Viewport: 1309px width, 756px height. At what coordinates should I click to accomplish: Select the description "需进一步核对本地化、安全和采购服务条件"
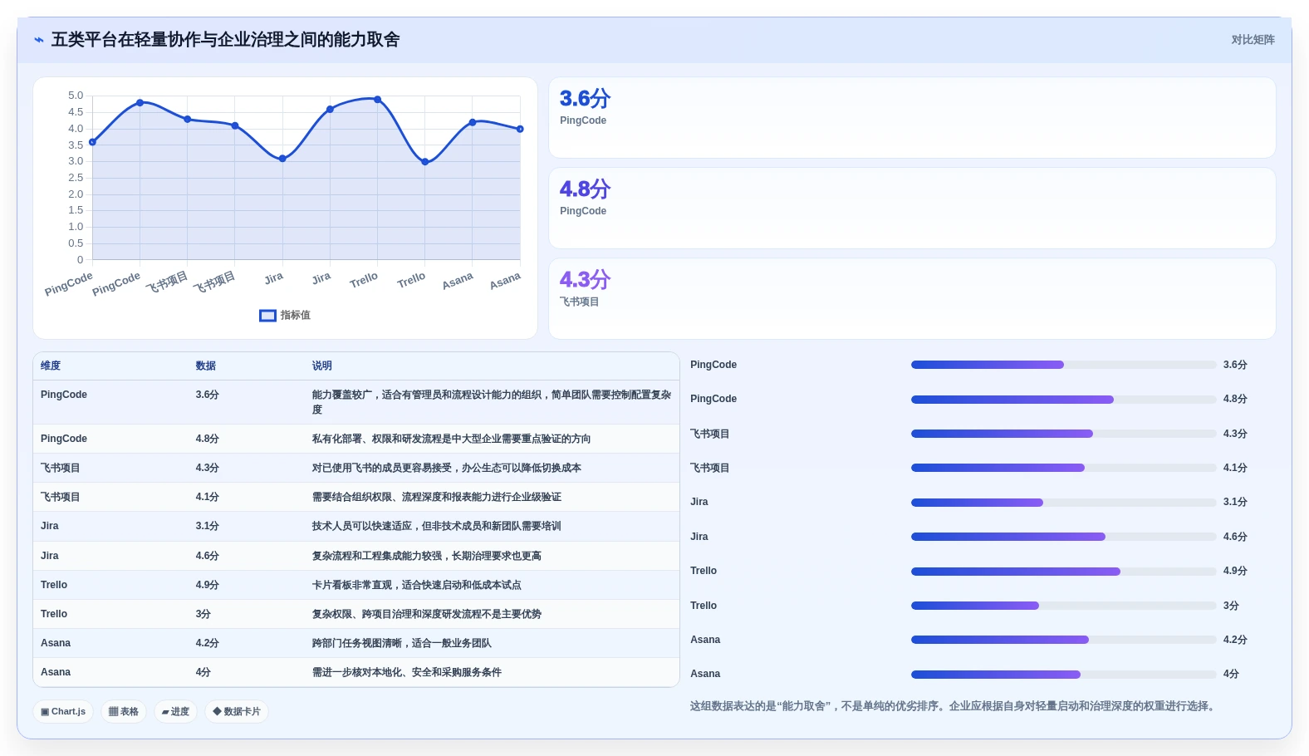[407, 672]
